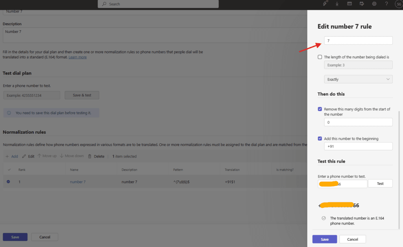Click the number 7 rule name link

coord(78,182)
